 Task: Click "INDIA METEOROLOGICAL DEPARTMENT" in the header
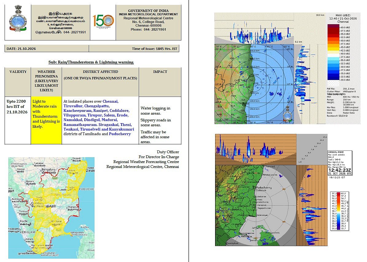pyautogui.click(x=149, y=14)
